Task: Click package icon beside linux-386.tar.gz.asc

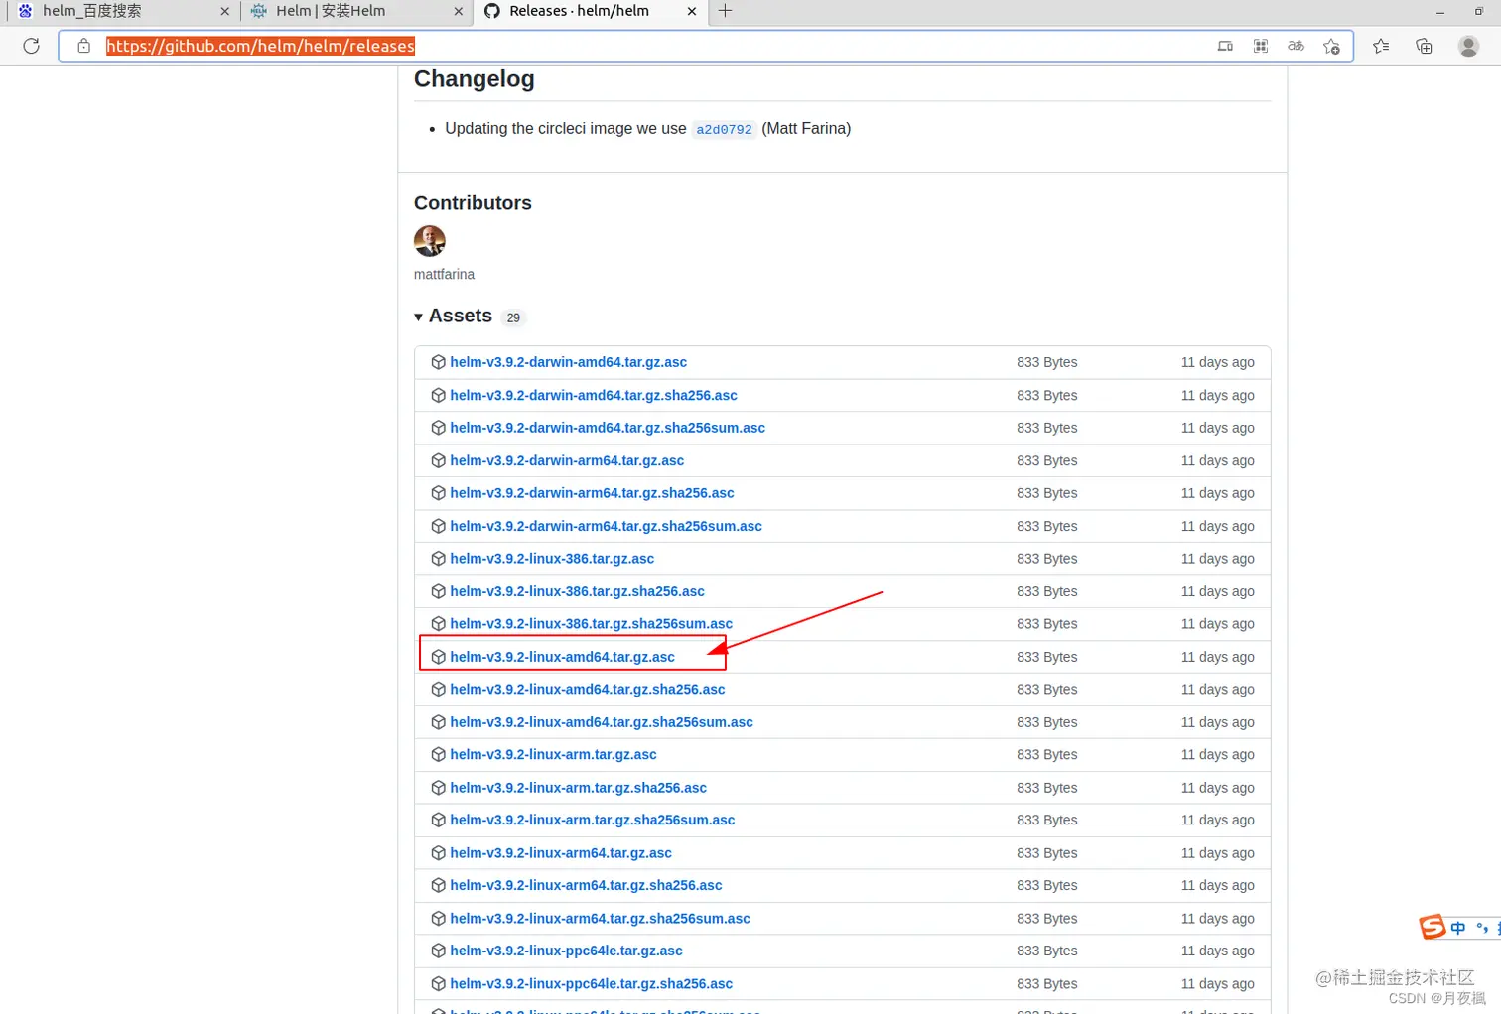Action: pyautogui.click(x=438, y=559)
